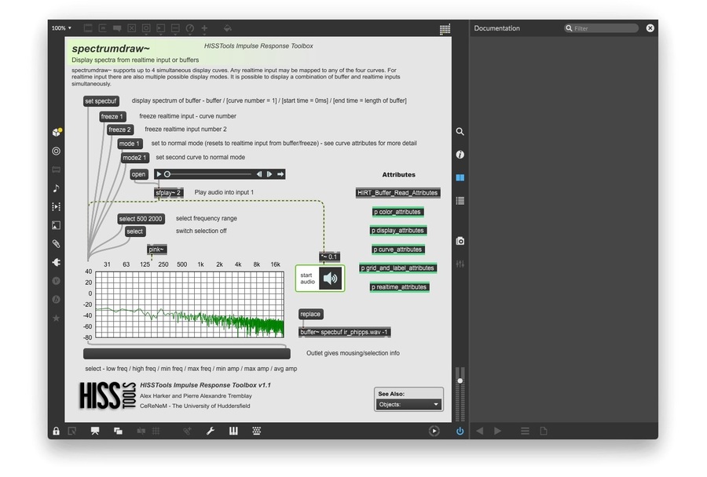Click the 'set specbuf' message box
This screenshot has height=477, width=707.
[101, 101]
